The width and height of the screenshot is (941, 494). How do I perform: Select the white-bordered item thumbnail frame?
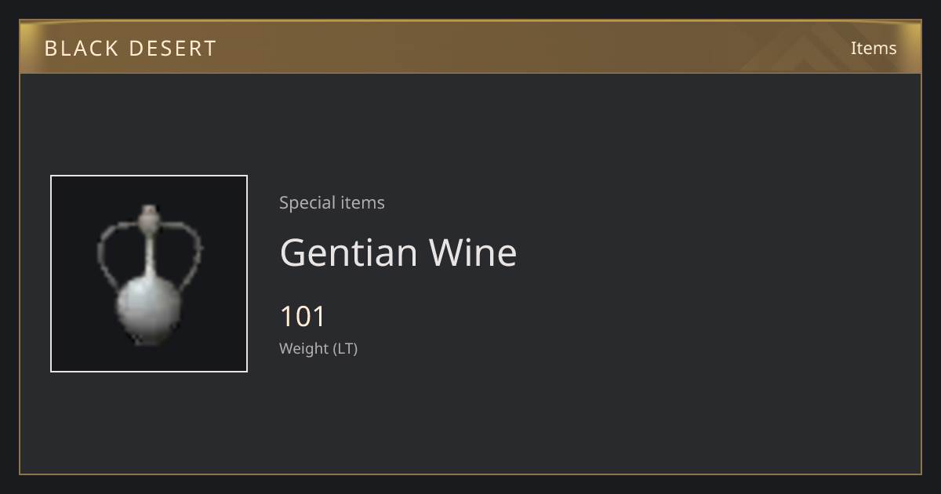(149, 274)
